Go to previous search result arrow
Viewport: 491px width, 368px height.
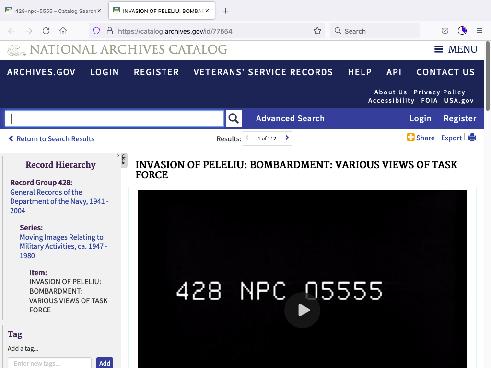[247, 138]
